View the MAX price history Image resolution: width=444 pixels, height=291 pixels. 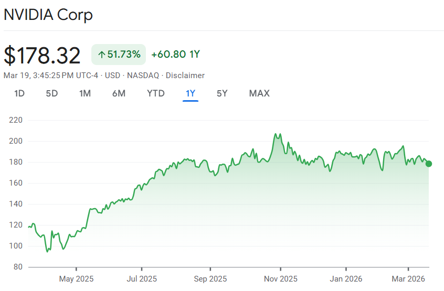(x=259, y=93)
